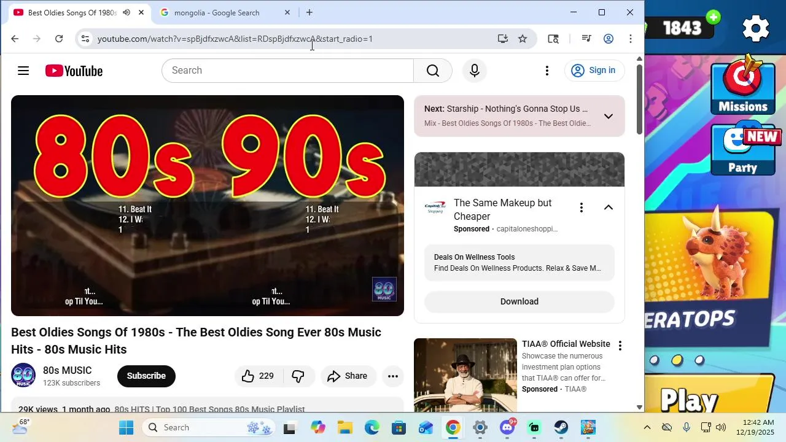This screenshot has height=442, width=786.
Task: Click the Share button
Action: coord(348,376)
